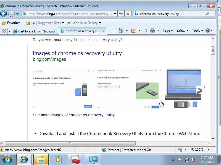Click 'chrome os recovery utulity' results-only link

click(x=99, y=40)
